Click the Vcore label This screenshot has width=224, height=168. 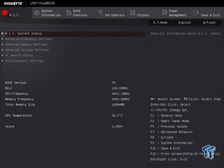[9, 126]
